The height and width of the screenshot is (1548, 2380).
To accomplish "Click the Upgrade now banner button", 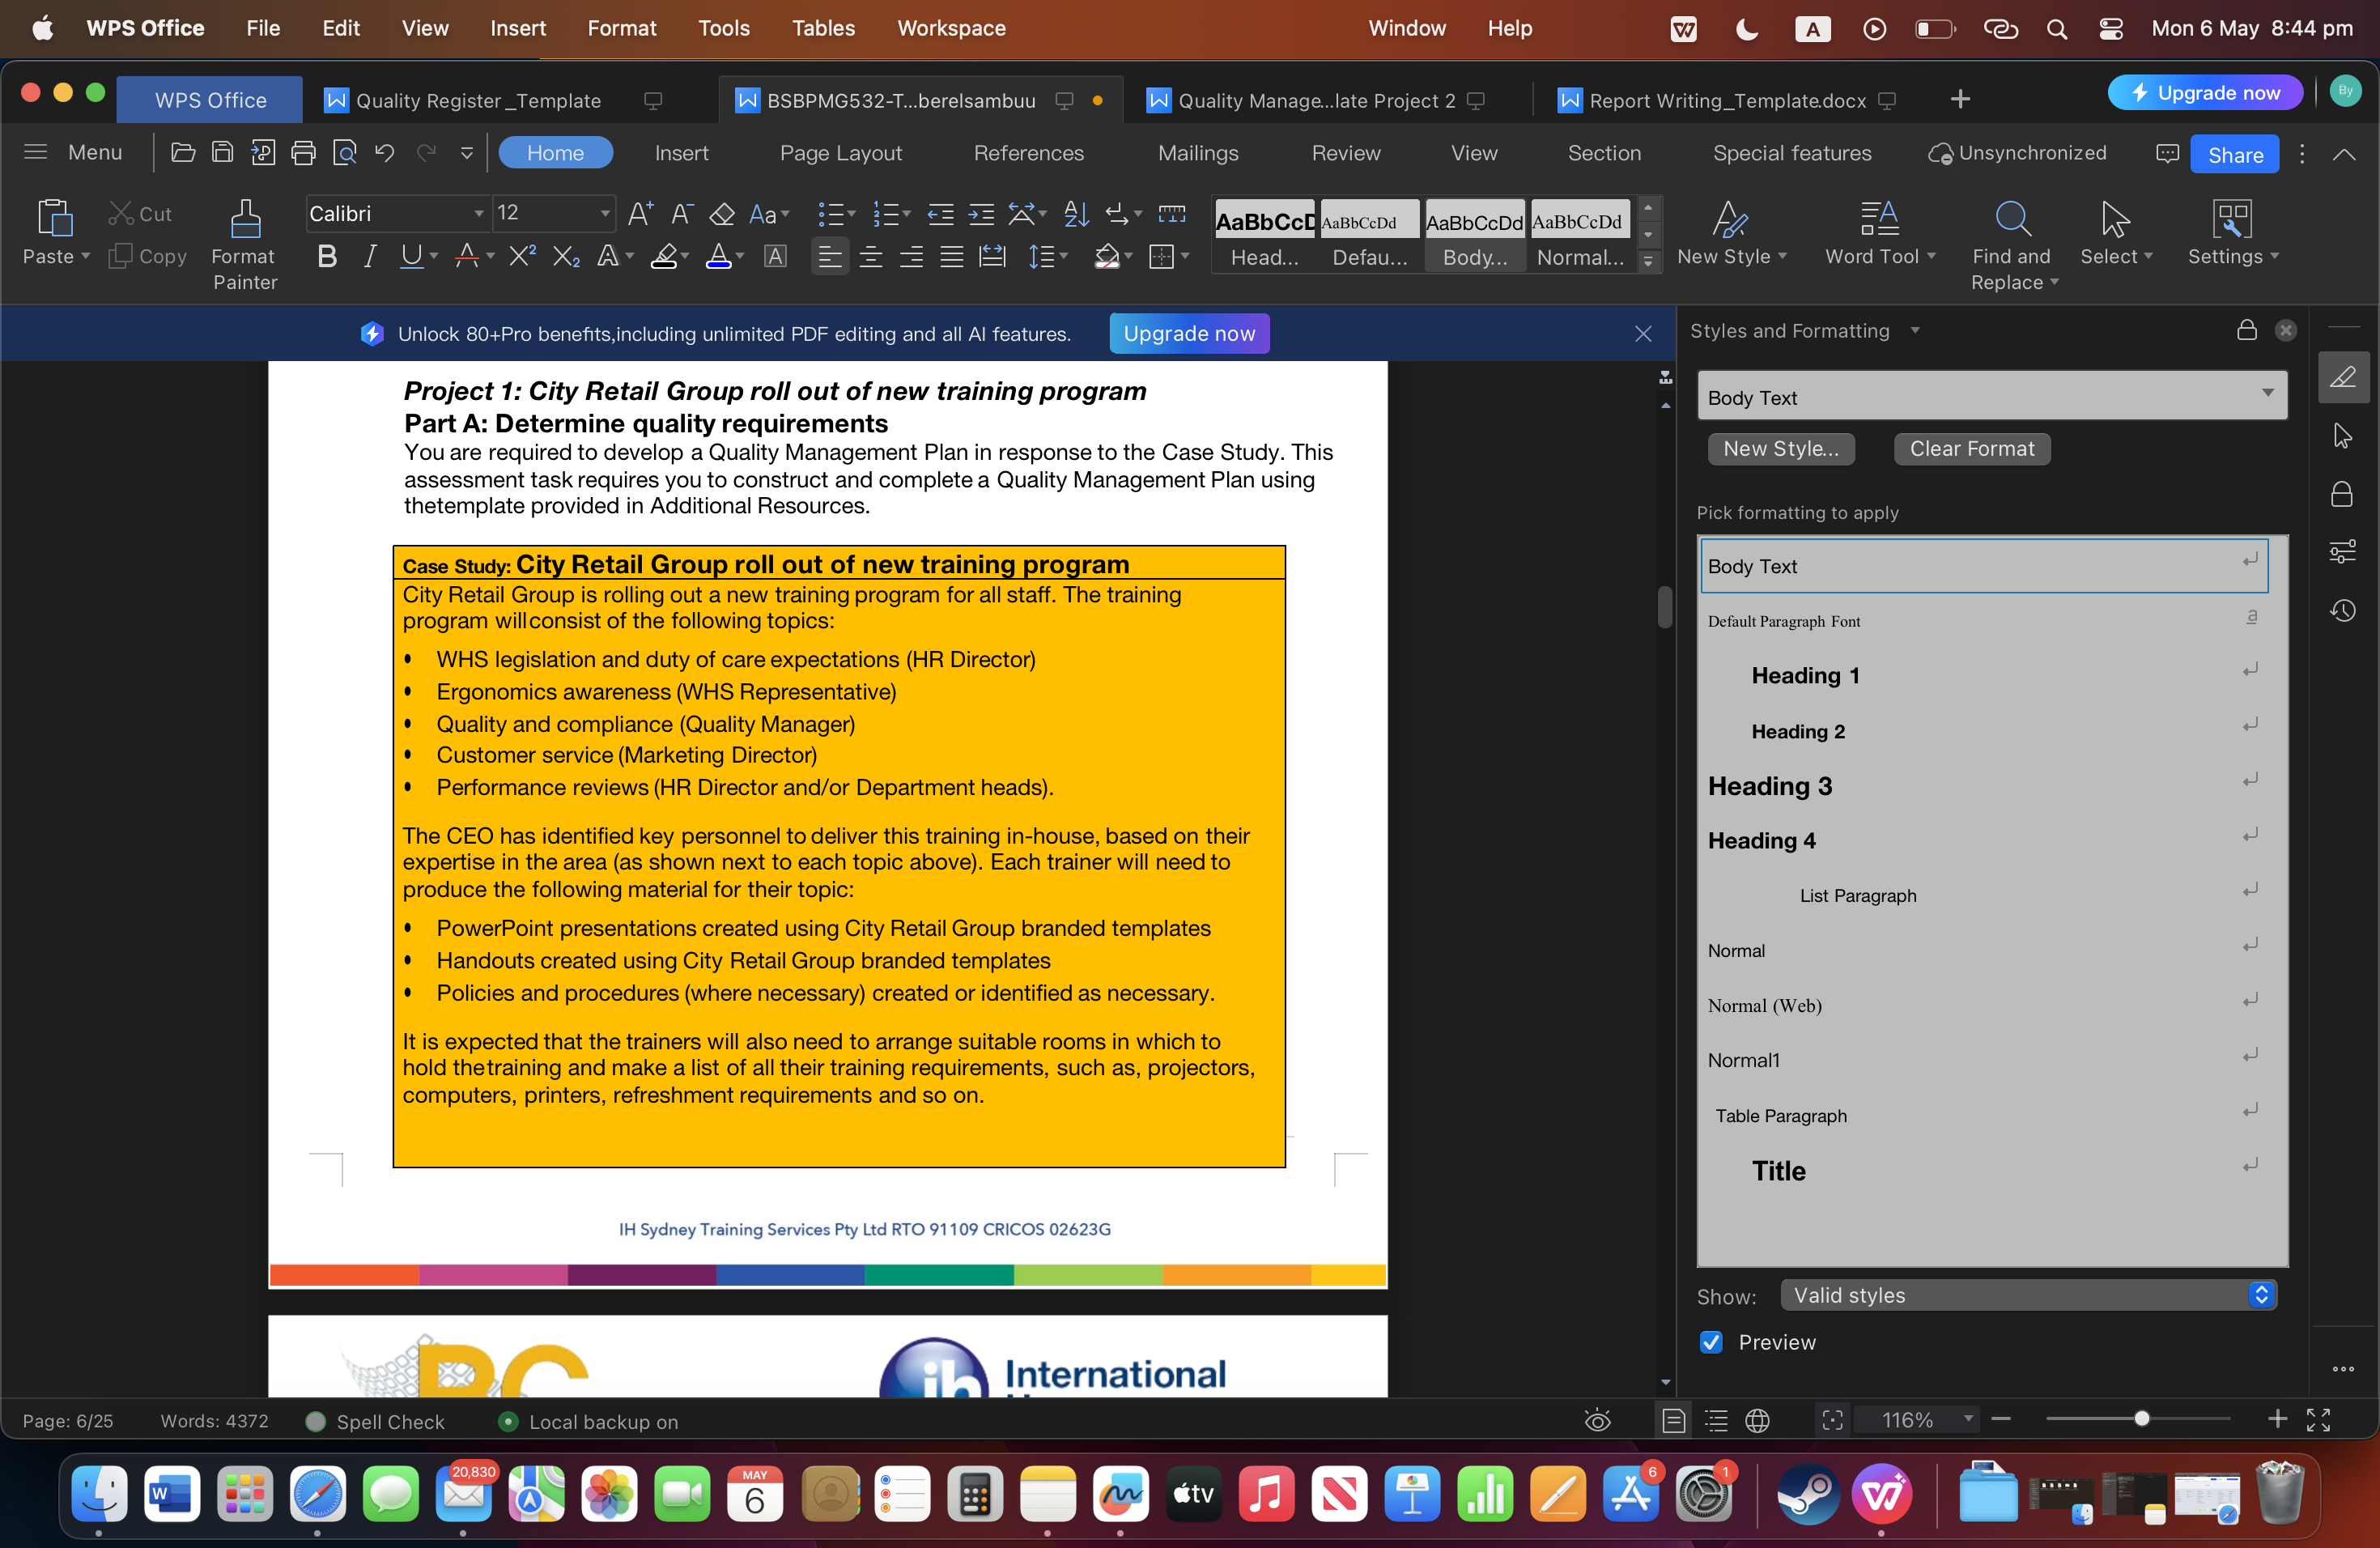I will 1189,333.
